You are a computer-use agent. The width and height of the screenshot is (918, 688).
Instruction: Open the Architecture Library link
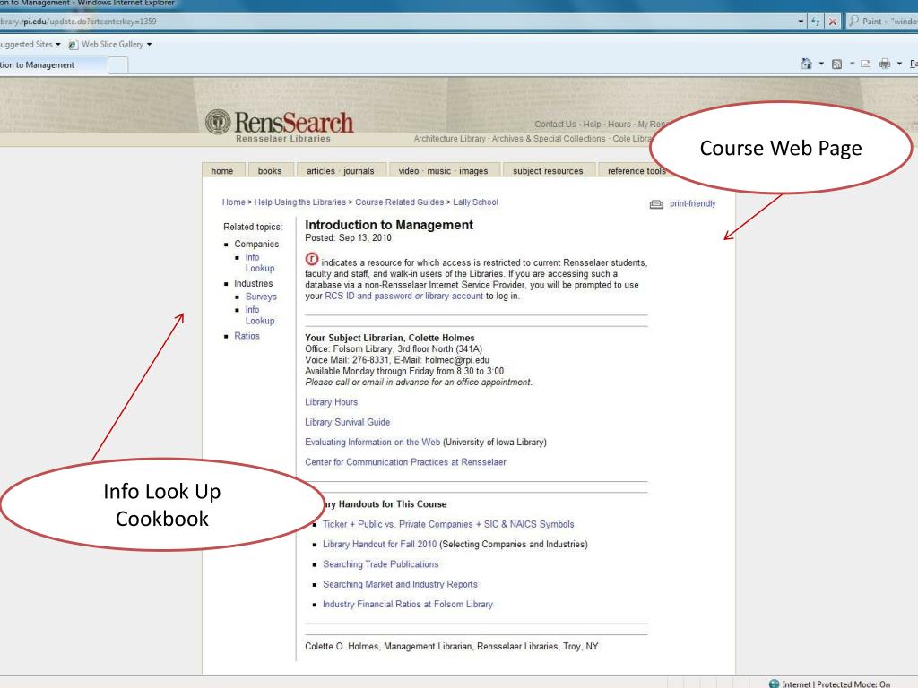[450, 139]
